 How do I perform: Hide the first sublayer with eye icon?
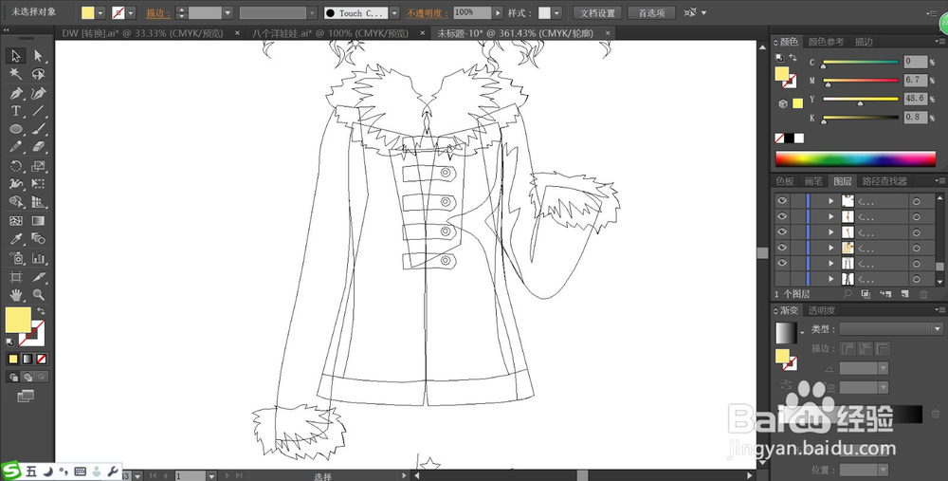782,200
